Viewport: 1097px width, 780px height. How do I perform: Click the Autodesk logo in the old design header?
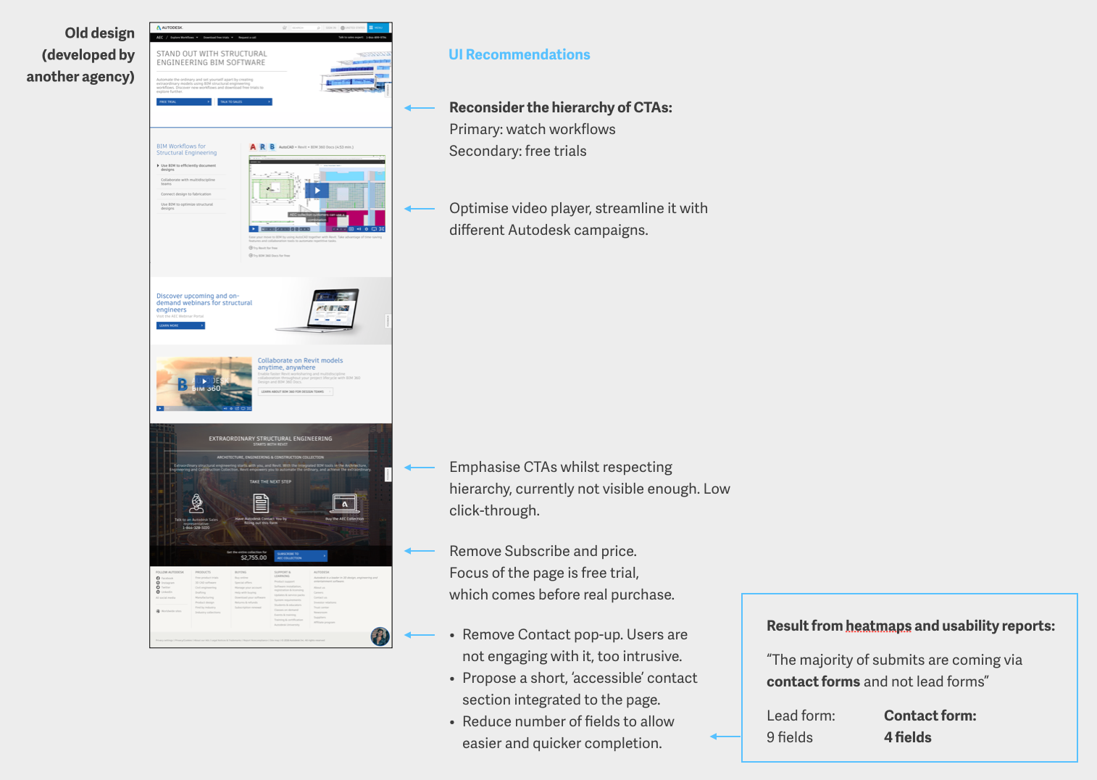click(170, 28)
